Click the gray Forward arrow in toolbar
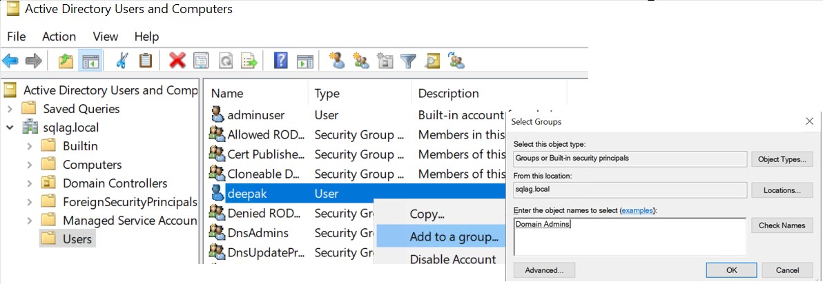Viewport: 823px width, 284px height. click(x=34, y=61)
